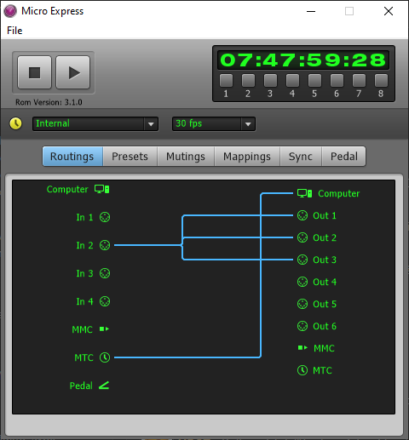
Task: Toggle preset button 5
Action: tap(314, 81)
